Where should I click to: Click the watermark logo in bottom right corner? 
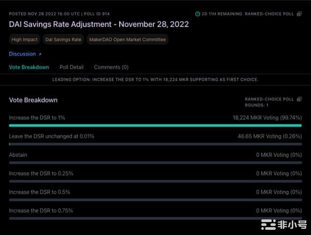[x=284, y=225]
